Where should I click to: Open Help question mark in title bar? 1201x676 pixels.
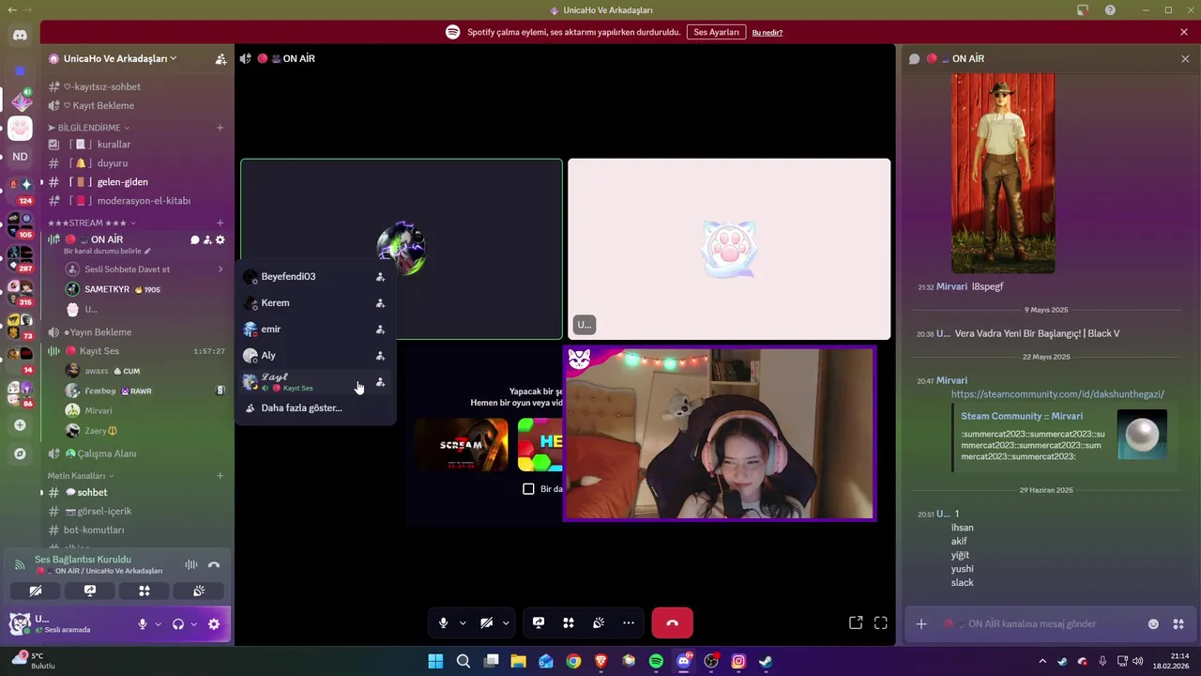pyautogui.click(x=1111, y=10)
